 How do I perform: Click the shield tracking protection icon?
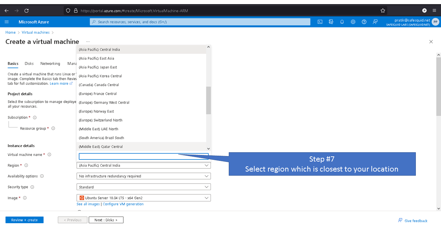tap(68, 11)
